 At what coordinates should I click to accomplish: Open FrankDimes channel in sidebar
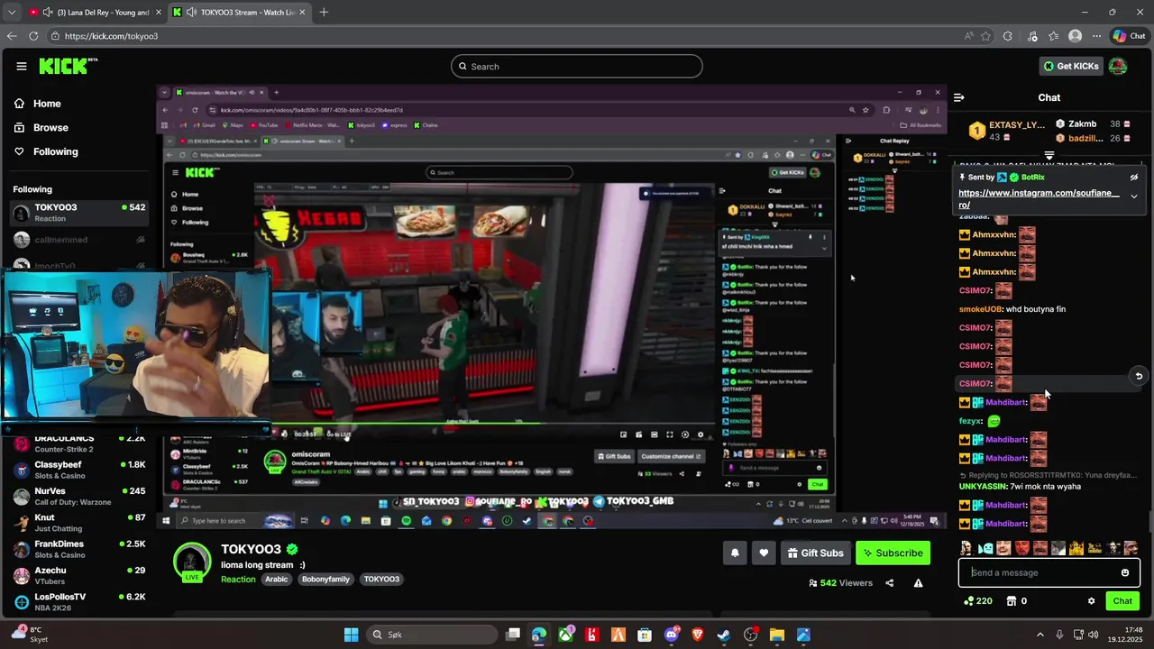click(x=79, y=549)
